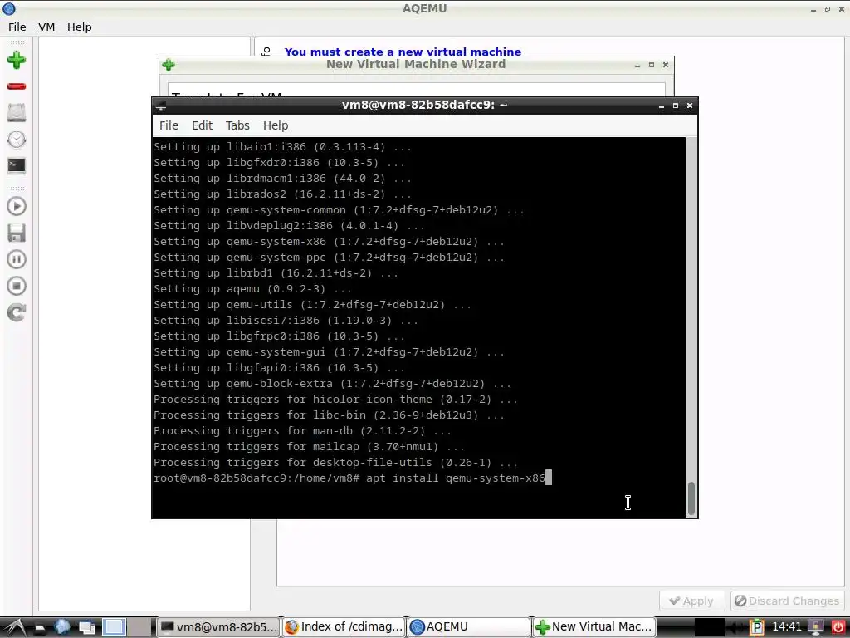Open the LXDE start menu icon on taskbar

coord(14,627)
